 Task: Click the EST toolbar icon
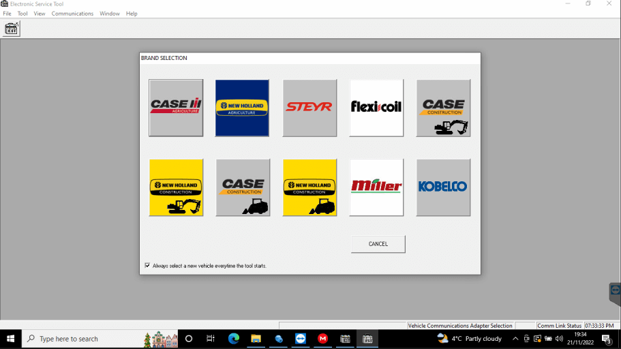[x=12, y=29]
